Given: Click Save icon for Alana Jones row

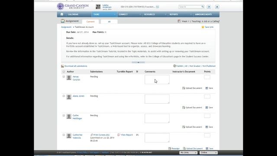Looking at the screenshot, I should (x=207, y=107).
